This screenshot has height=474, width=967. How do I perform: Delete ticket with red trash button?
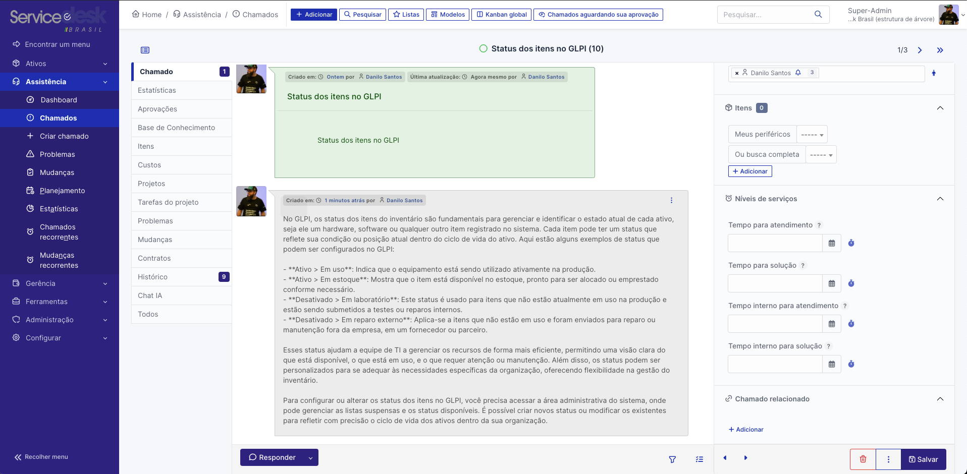click(x=863, y=459)
